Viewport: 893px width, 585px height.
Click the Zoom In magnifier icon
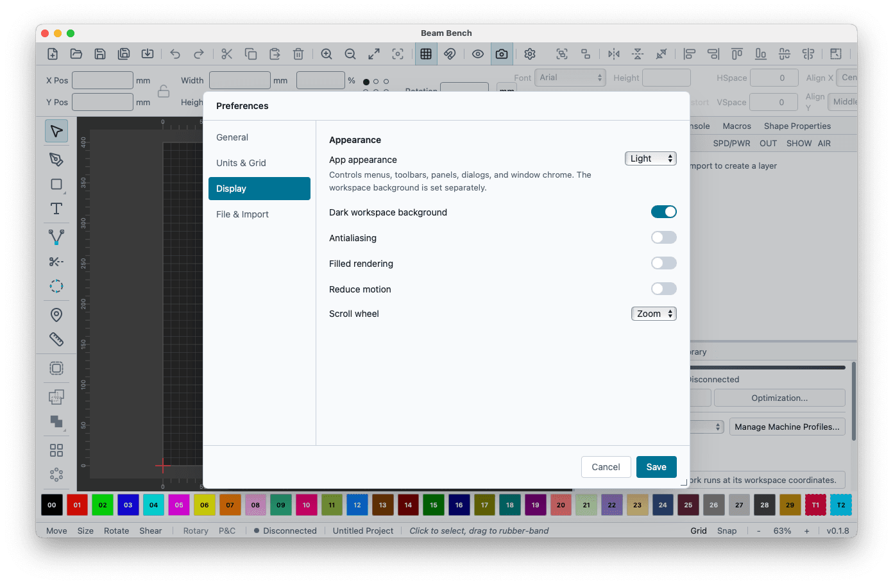click(327, 54)
